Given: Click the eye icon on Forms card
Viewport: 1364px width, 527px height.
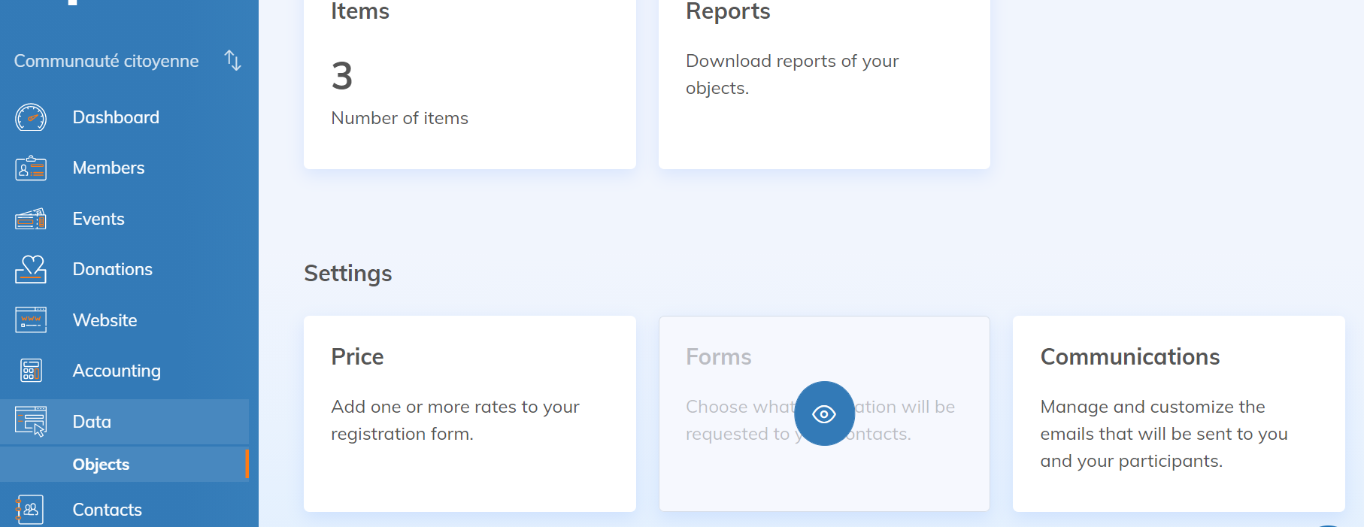Looking at the screenshot, I should pyautogui.click(x=824, y=414).
